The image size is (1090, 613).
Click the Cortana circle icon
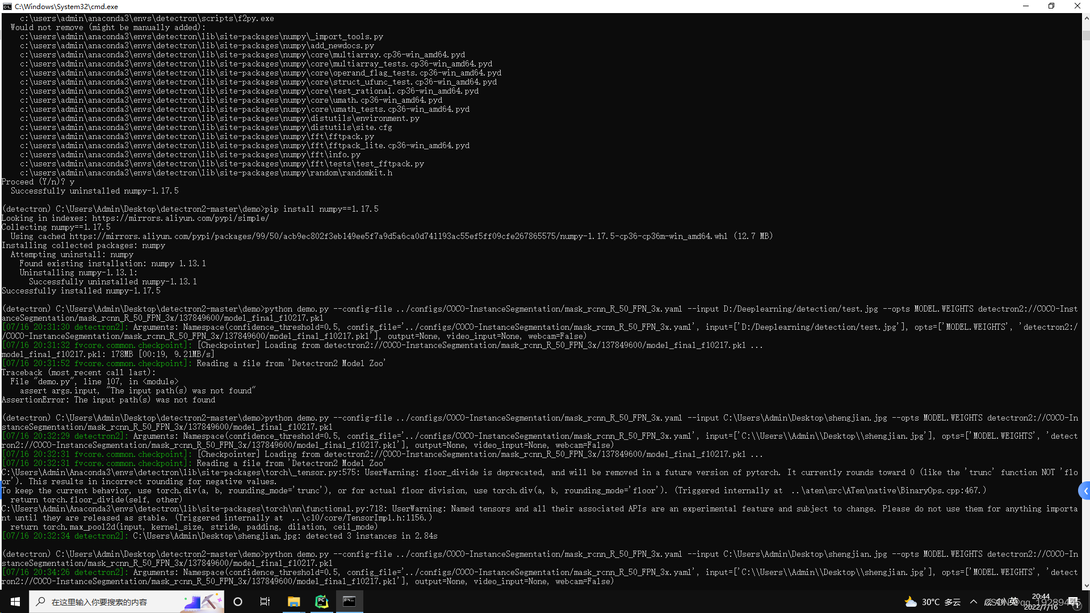tap(238, 602)
